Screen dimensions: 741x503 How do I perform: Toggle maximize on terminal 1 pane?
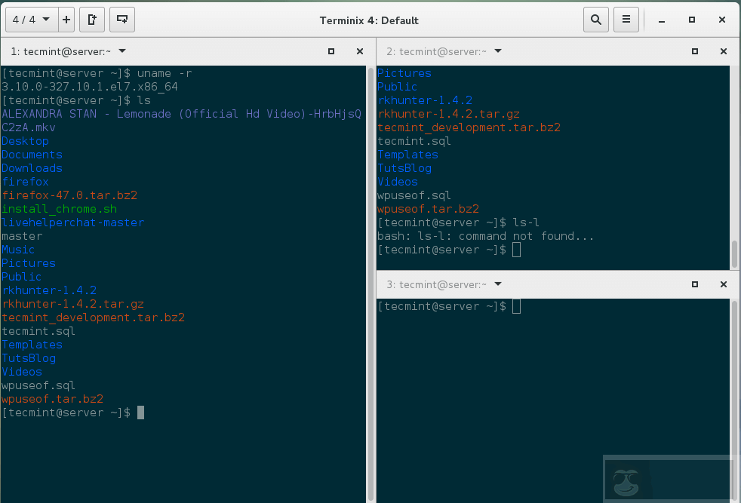(331, 51)
